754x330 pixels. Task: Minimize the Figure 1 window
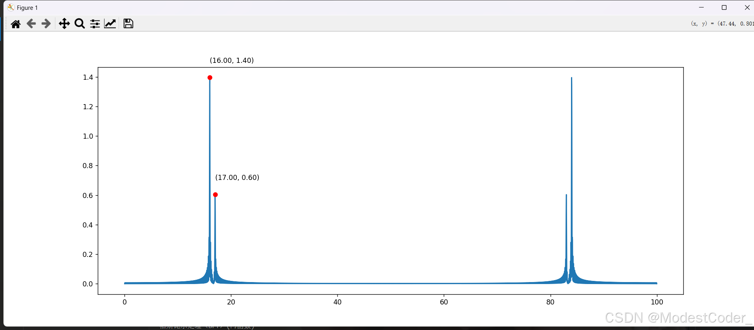point(701,7)
